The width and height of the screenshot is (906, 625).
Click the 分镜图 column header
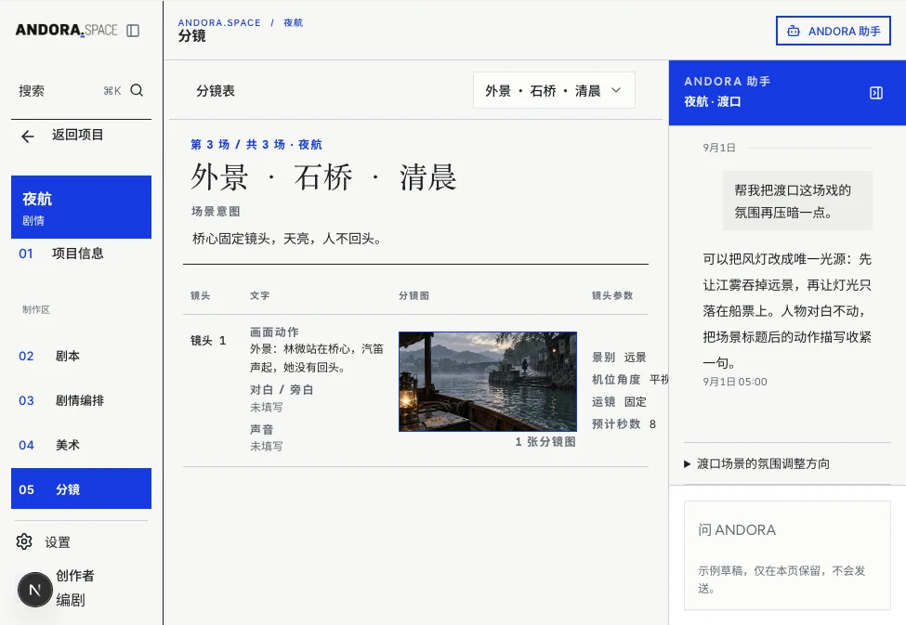[414, 295]
